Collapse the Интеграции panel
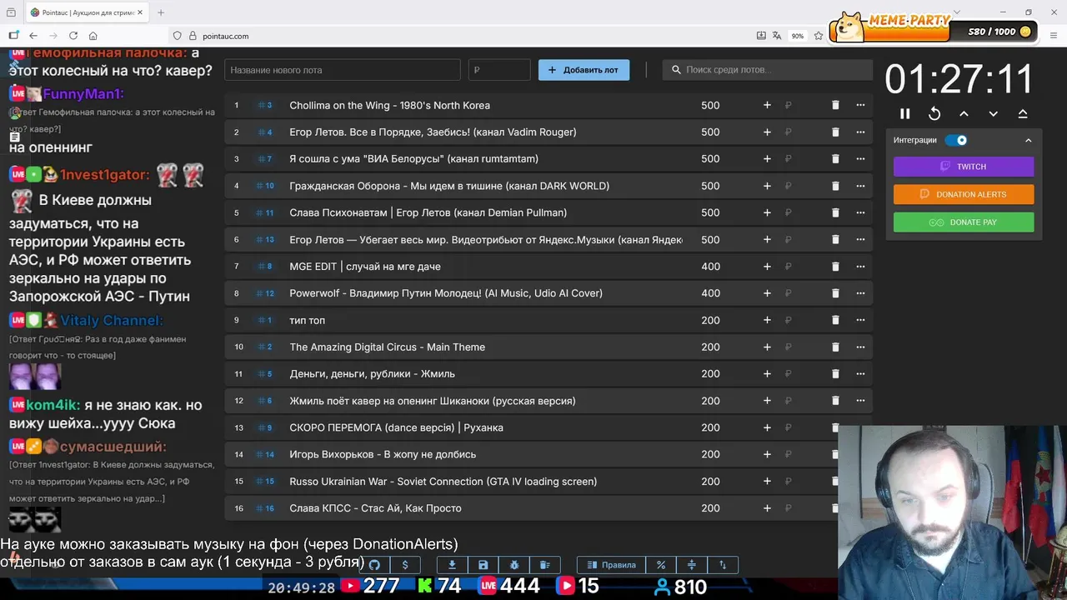This screenshot has width=1067, height=600. 1028,140
